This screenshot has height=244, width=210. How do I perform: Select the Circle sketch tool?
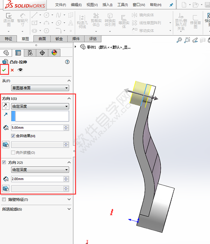[47, 15]
